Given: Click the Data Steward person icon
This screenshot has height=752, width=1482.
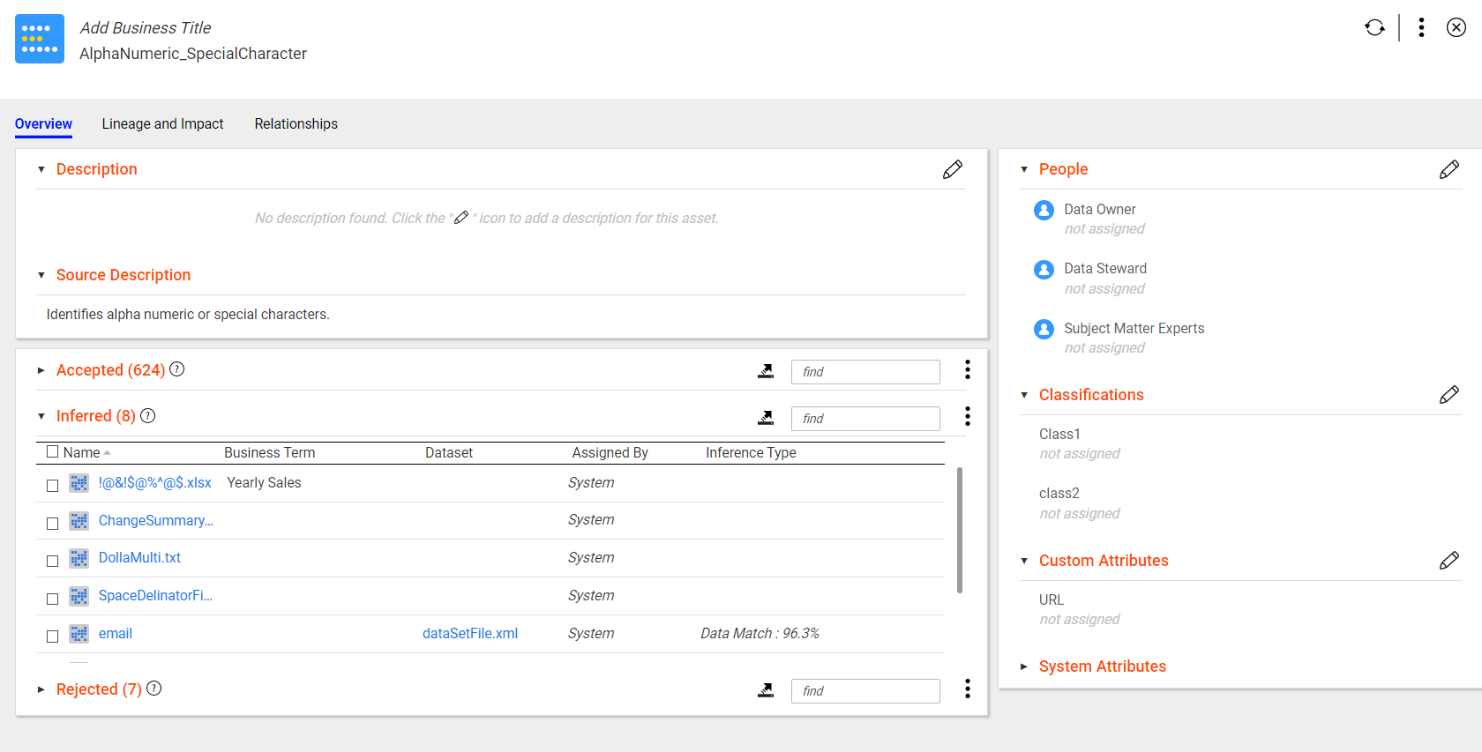Looking at the screenshot, I should click(1044, 269).
